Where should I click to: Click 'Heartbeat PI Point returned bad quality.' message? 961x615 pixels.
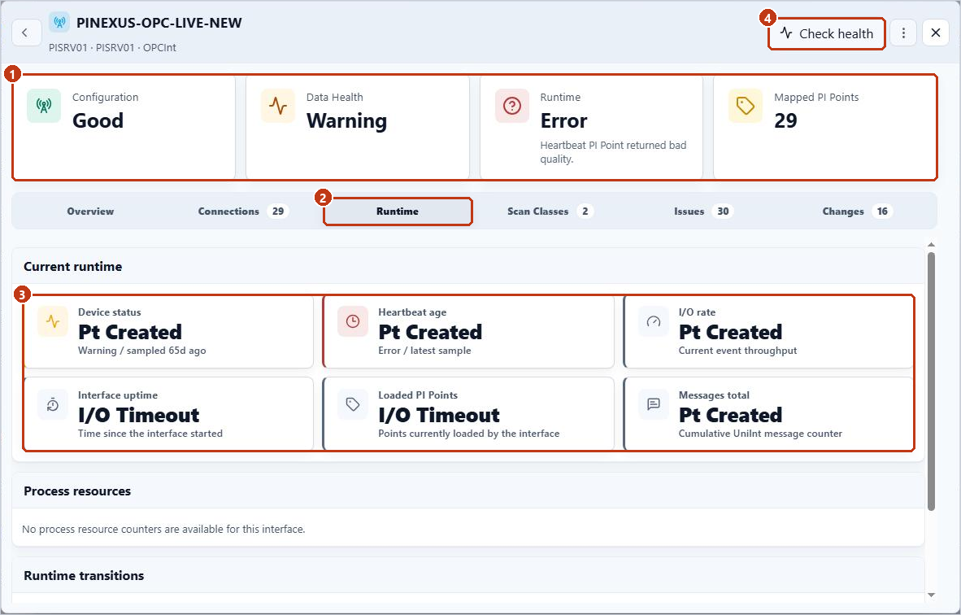[x=613, y=152]
